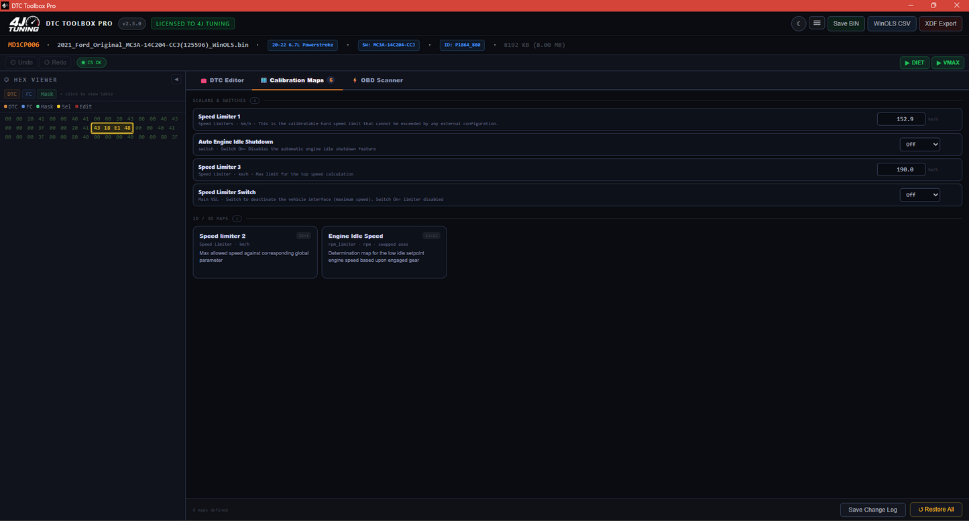The height and width of the screenshot is (521, 969).
Task: Click the v2.3.0 version badge
Action: click(x=131, y=23)
